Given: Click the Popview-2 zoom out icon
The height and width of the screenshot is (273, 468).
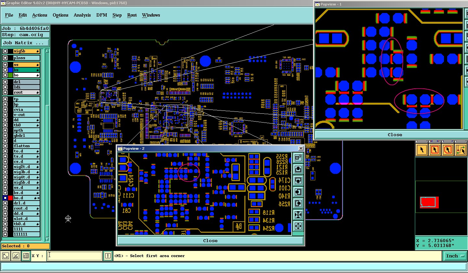Looking at the screenshot, I should pyautogui.click(x=298, y=226).
